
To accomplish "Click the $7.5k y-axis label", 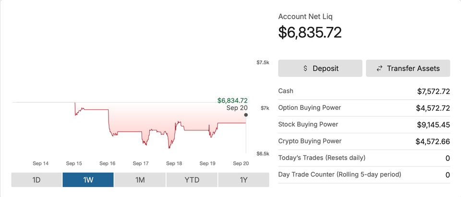I will click(263, 62).
